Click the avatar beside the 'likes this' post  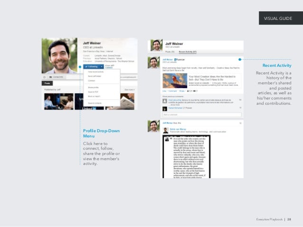(153, 126)
